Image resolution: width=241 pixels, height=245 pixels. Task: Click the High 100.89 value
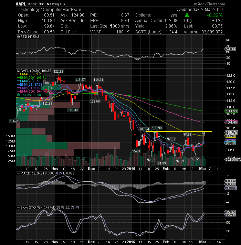click(x=48, y=21)
